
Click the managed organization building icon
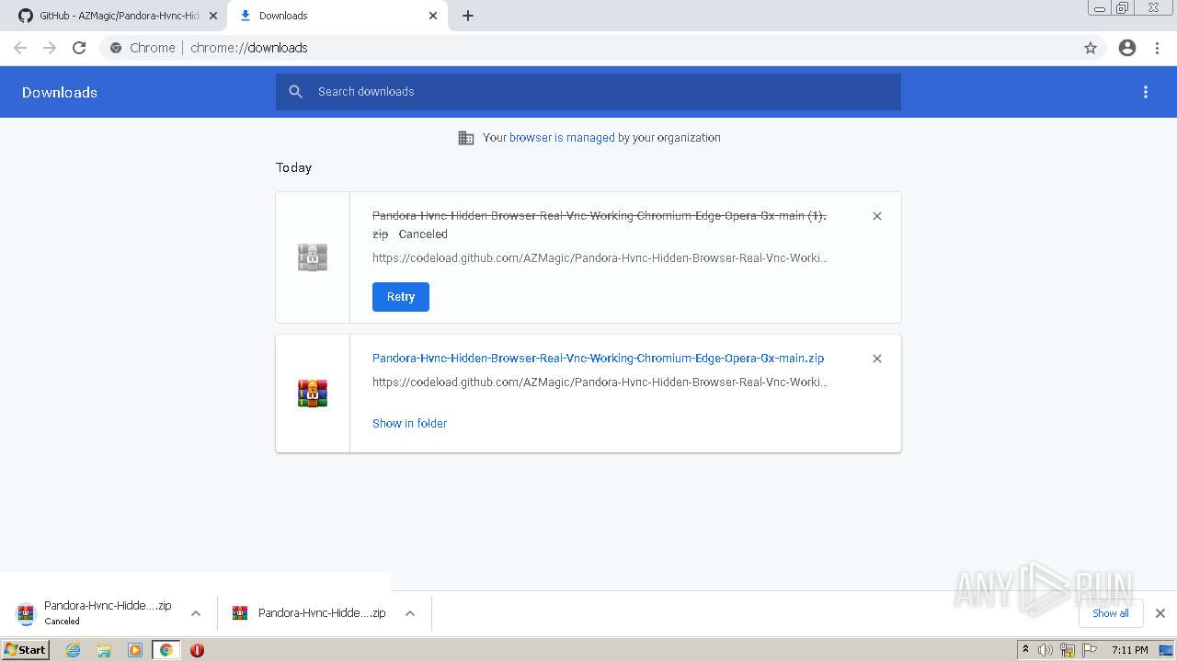pos(466,138)
